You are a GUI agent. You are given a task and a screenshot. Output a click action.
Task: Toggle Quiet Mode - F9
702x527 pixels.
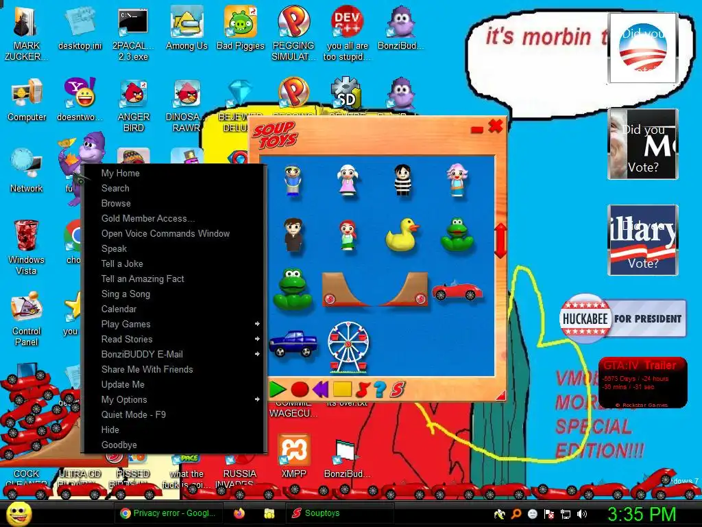click(134, 414)
